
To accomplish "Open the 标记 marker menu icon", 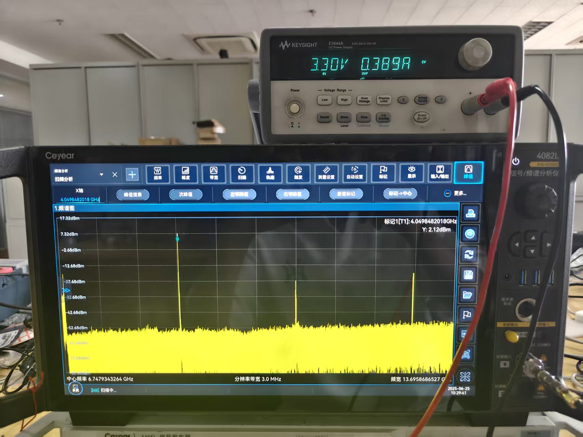I will click(383, 173).
